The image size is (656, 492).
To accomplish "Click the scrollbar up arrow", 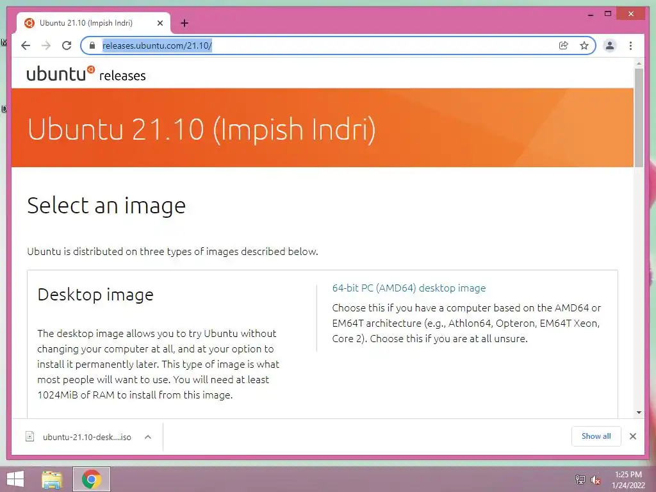I will pos(639,63).
